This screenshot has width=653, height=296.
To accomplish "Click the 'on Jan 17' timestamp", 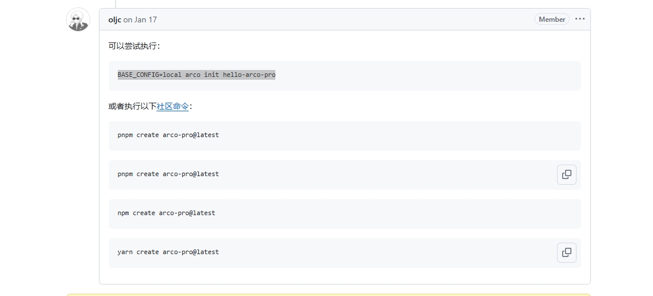I will pos(140,20).
